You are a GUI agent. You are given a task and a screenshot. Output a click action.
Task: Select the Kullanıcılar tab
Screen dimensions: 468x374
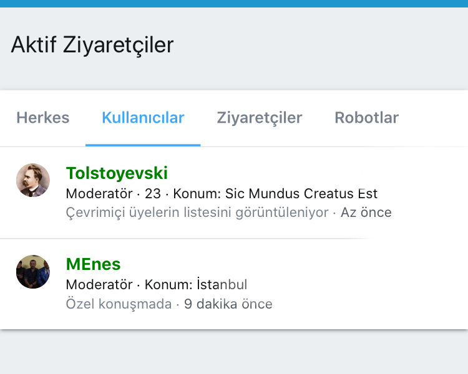[x=143, y=118]
